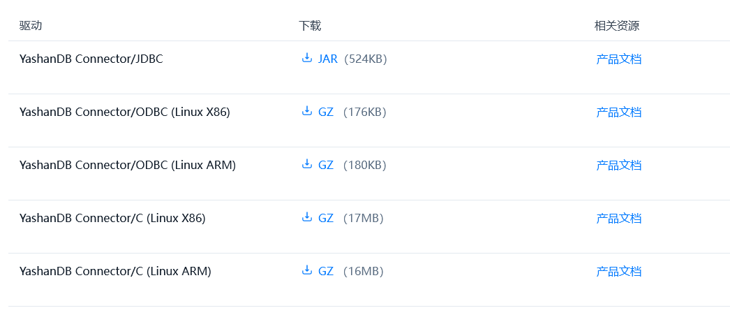Image resolution: width=730 pixels, height=315 pixels.
Task: Click download icon for ODBC Linux X86
Action: 306,111
